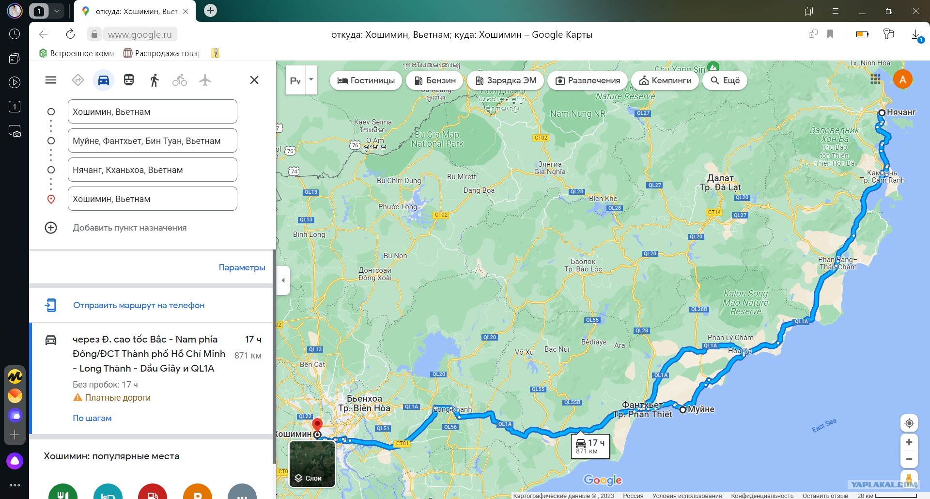Add a destination with the plus icon

51,228
